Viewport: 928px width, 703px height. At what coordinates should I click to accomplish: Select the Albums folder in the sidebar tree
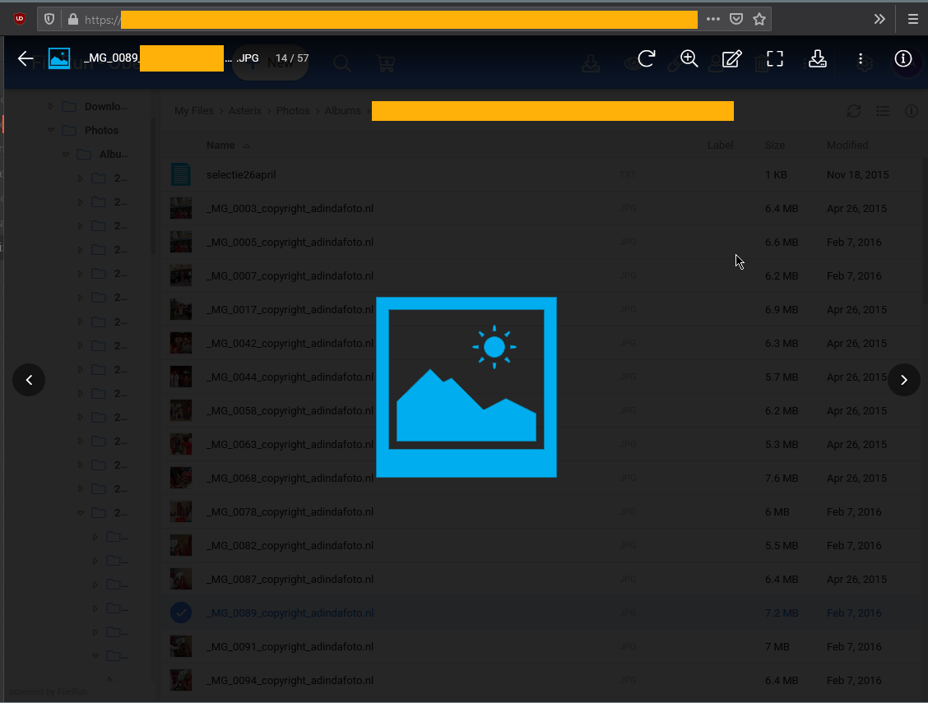point(114,155)
